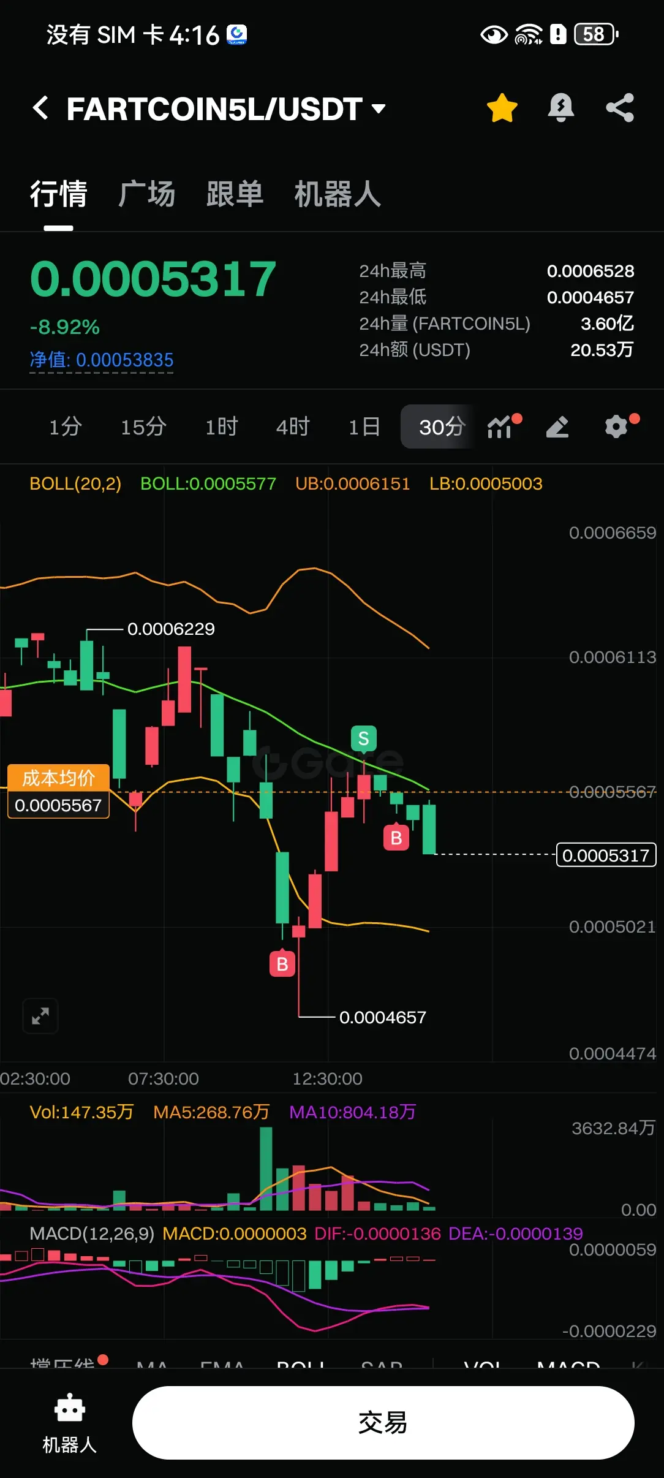The width and height of the screenshot is (664, 1478).
Task: Tap the -8.92% change value
Action: [64, 327]
